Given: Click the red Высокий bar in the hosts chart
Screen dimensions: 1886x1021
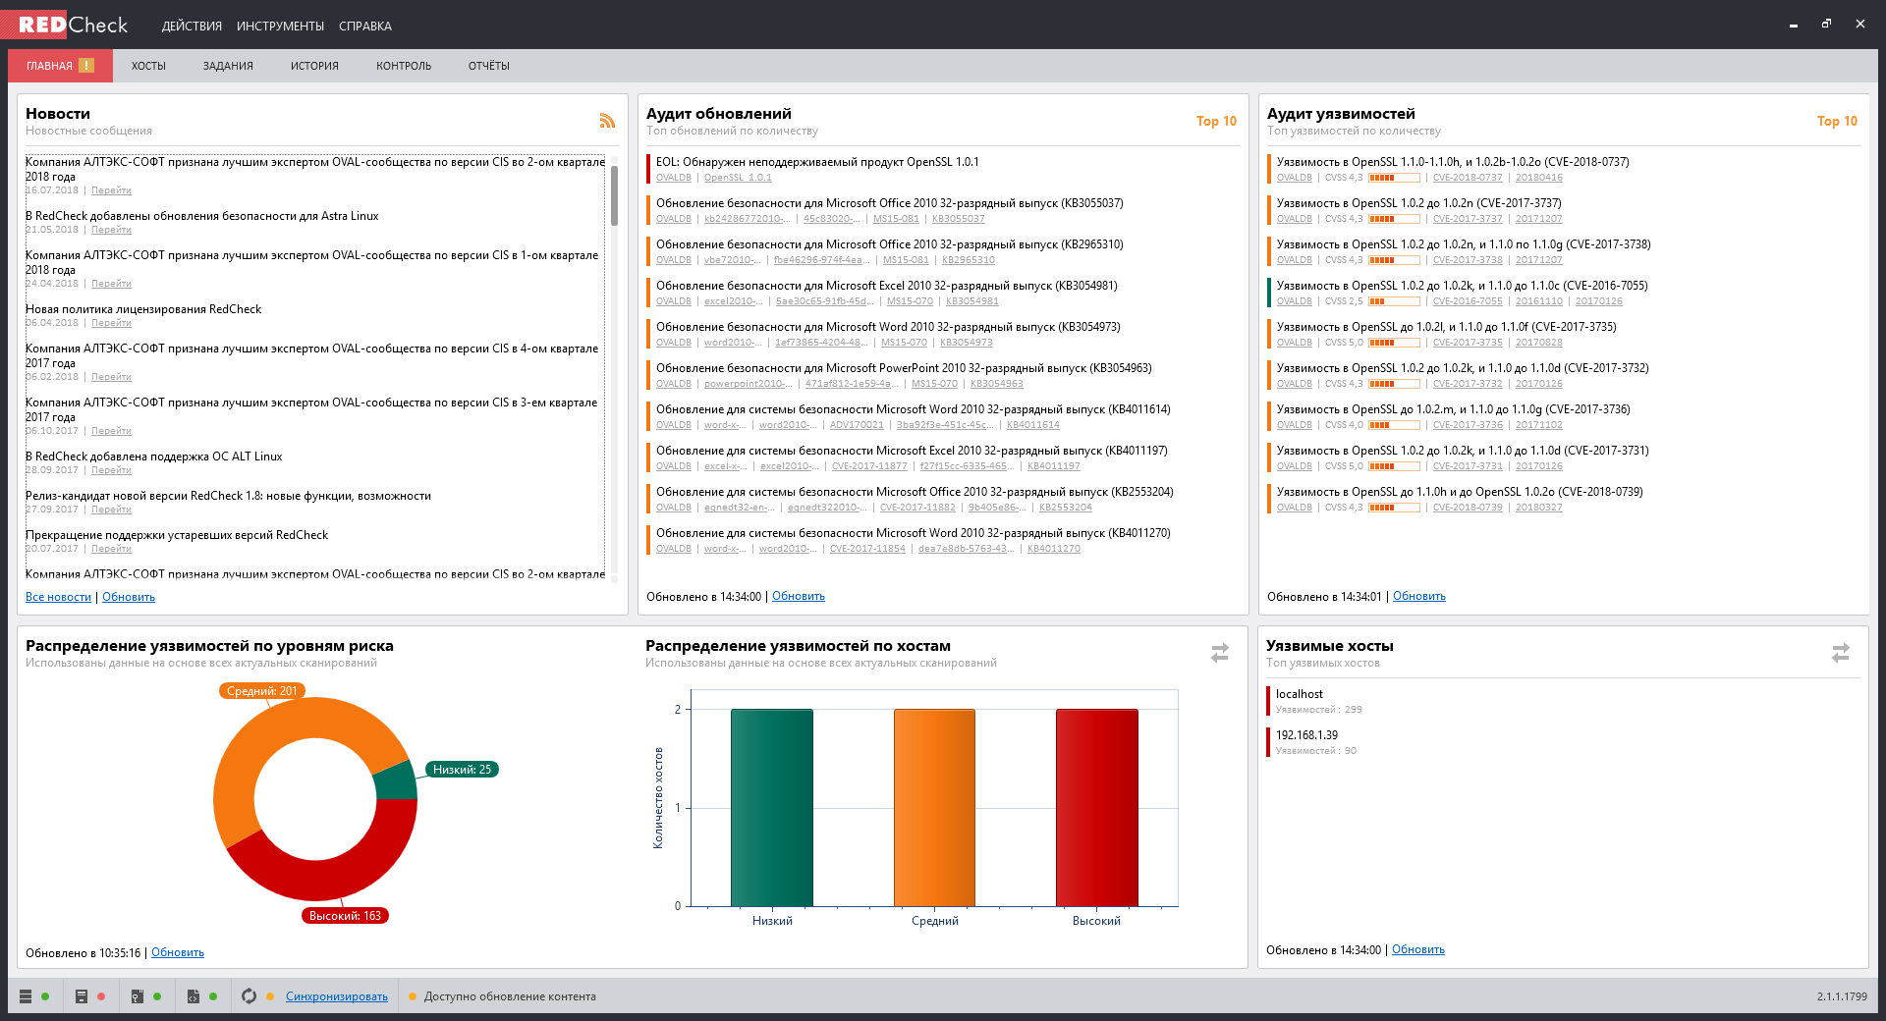Looking at the screenshot, I should click(x=1097, y=807).
